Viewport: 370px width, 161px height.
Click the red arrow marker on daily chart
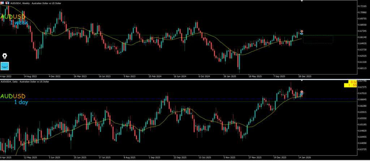(302, 92)
